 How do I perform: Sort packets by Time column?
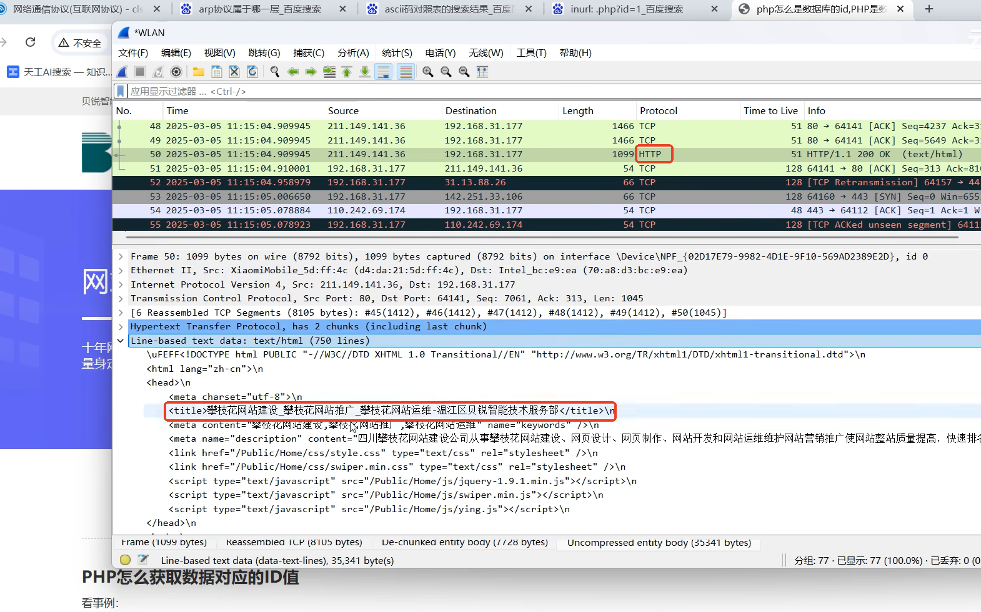[244, 110]
